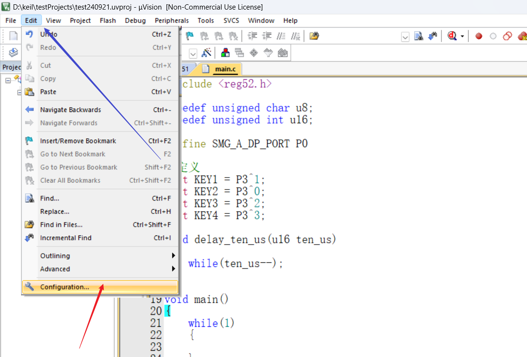Choose Find in Files... menu entry
This screenshot has width=527, height=357.
[x=61, y=224]
